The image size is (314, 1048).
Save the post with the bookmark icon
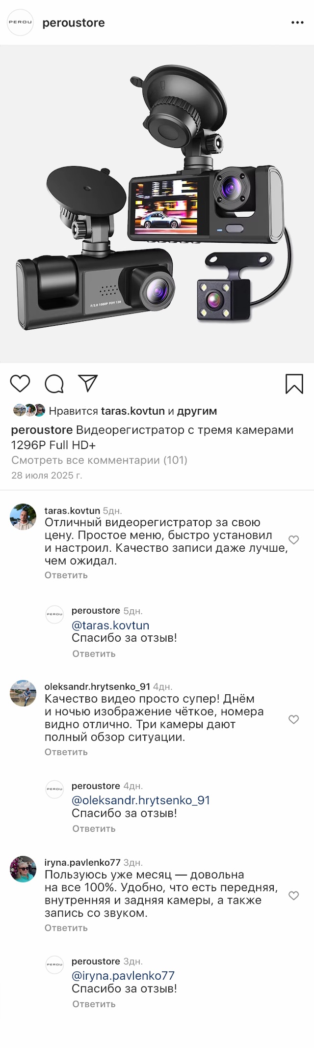[x=294, y=384]
